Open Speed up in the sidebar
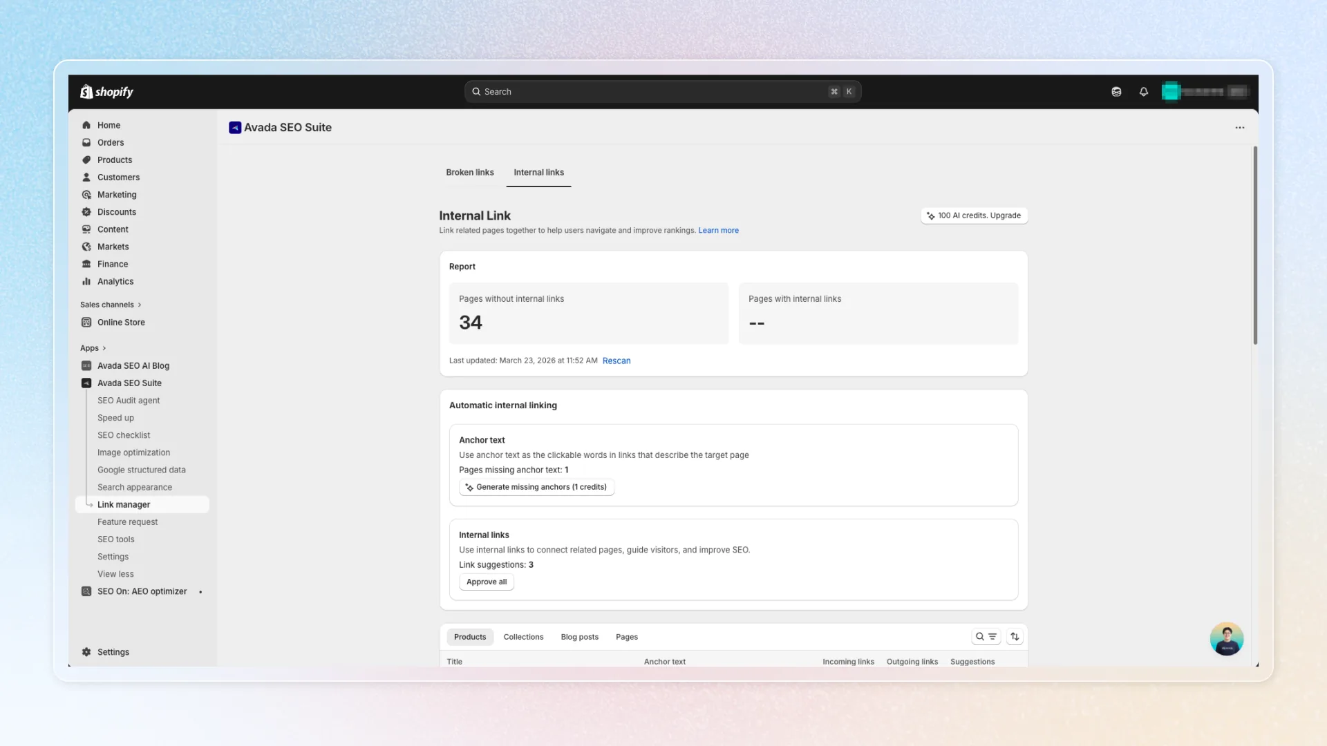Viewport: 1327px width, 746px height. pyautogui.click(x=115, y=418)
